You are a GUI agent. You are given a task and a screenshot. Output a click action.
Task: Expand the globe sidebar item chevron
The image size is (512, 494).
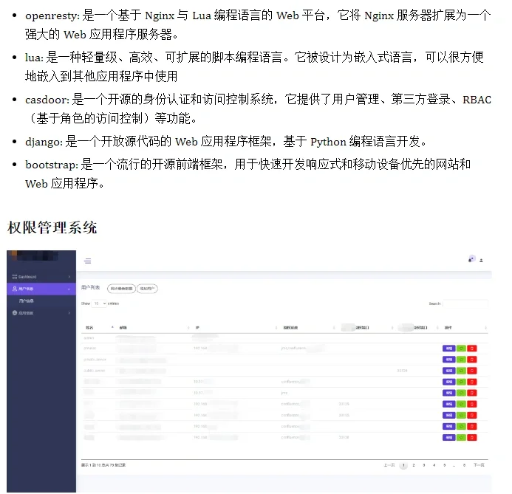tap(69, 313)
